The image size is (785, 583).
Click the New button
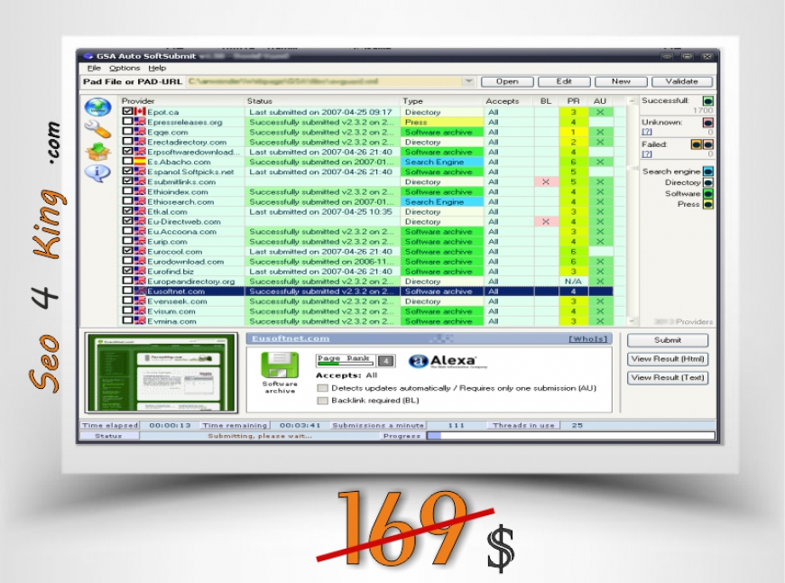tap(621, 81)
